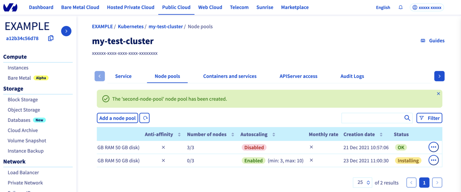Switch to the APIServer access tab
Viewport: 461px width, 192px height.
click(298, 76)
